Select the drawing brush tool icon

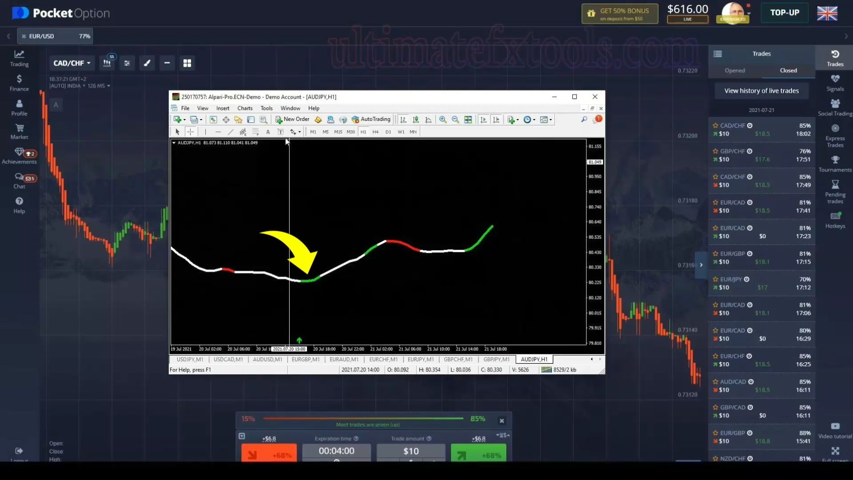[147, 63]
